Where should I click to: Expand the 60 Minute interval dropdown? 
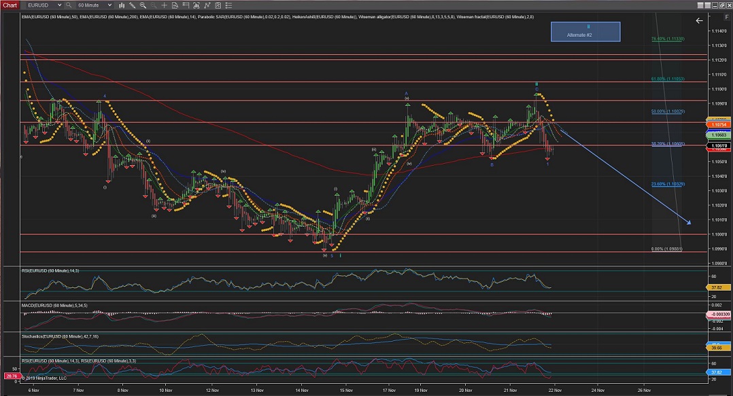coord(109,5)
